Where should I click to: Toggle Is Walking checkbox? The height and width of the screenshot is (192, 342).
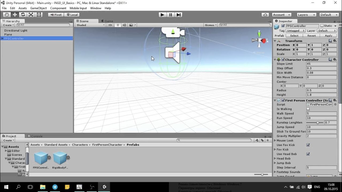[x=308, y=109]
